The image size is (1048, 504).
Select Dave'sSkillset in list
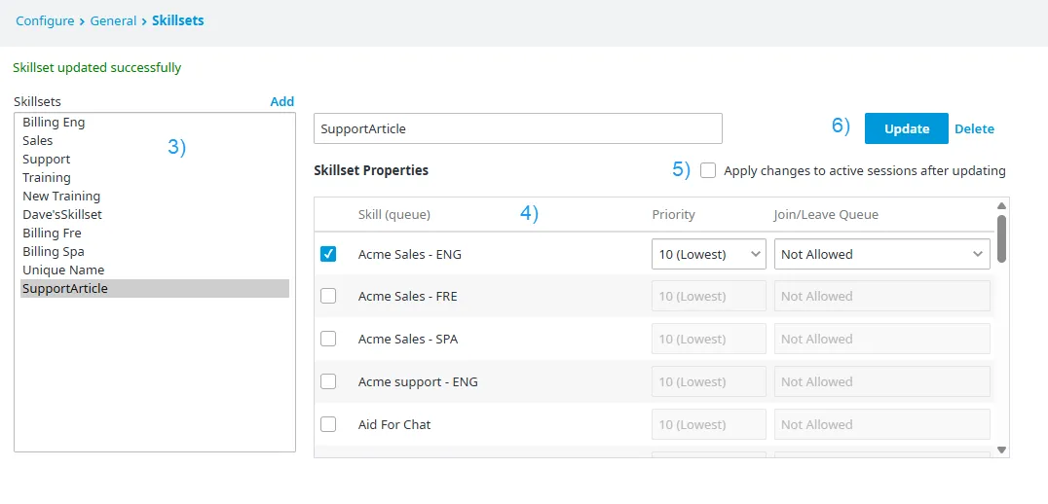coord(155,215)
